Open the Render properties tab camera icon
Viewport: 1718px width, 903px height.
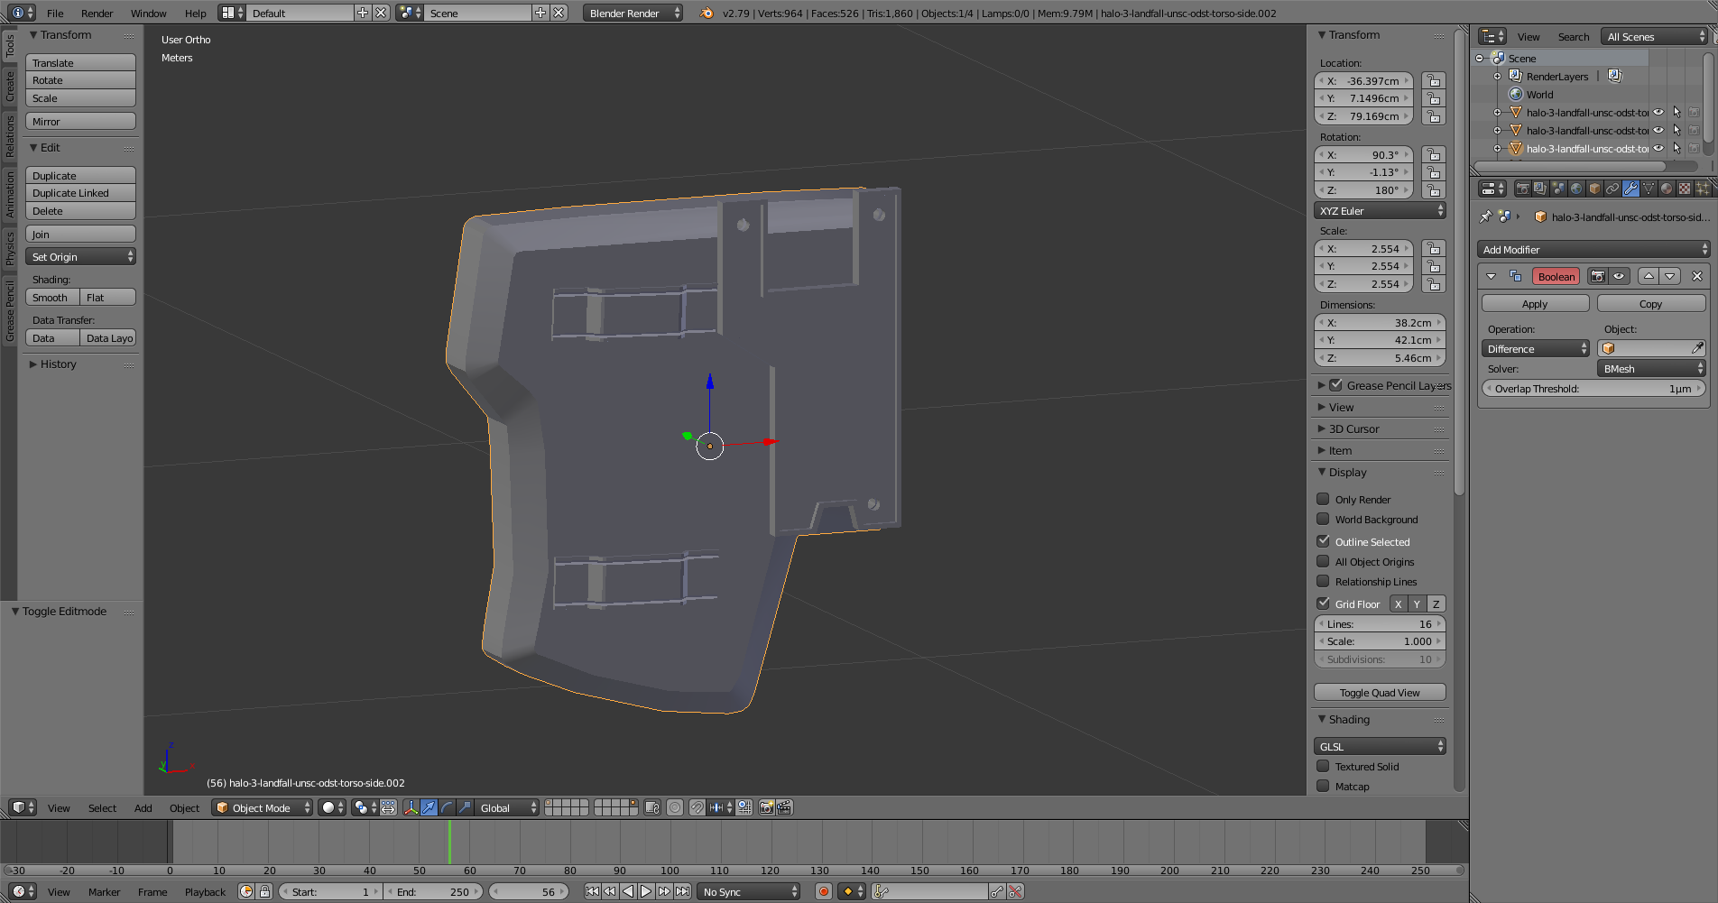(1522, 189)
